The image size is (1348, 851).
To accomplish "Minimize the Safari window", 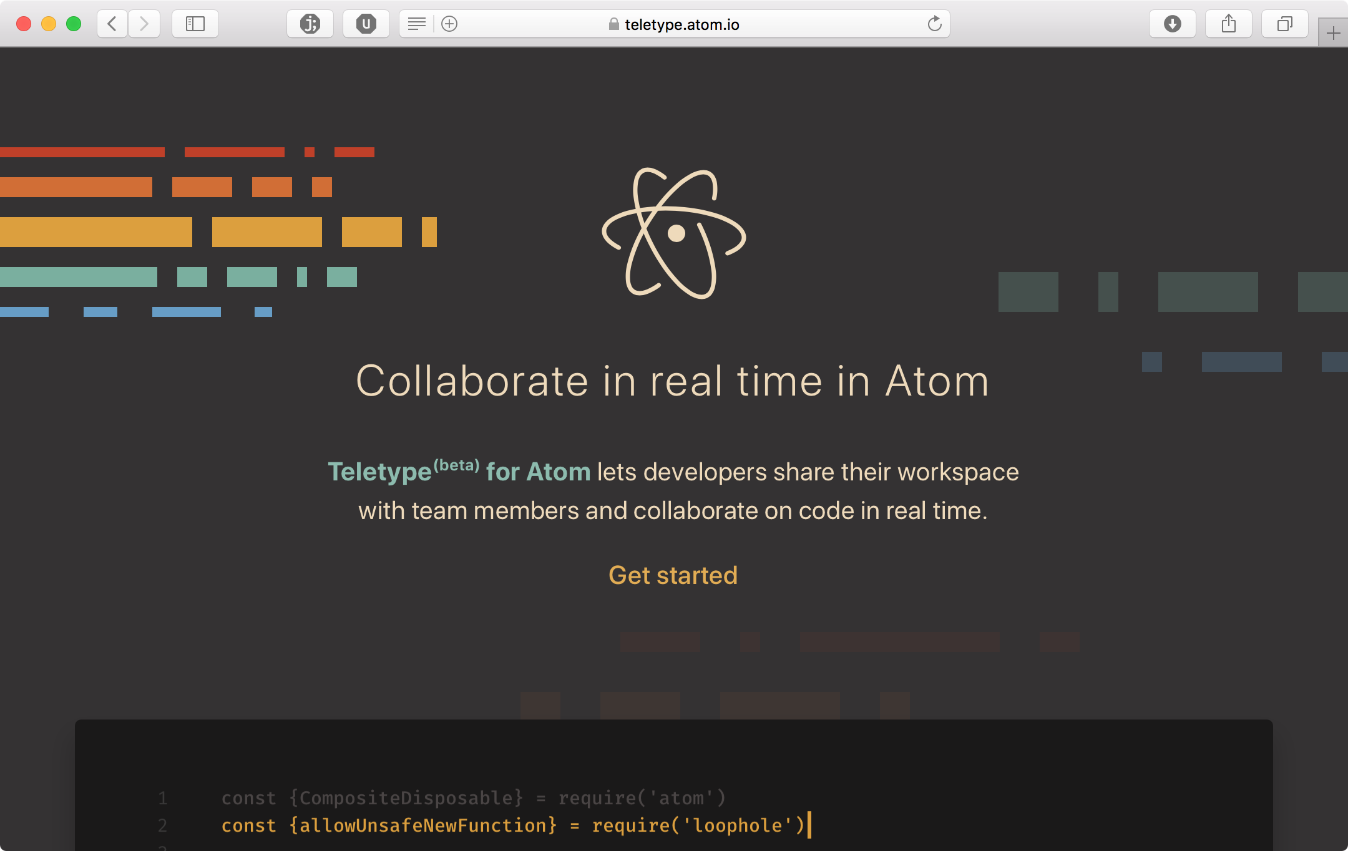I will (x=49, y=24).
